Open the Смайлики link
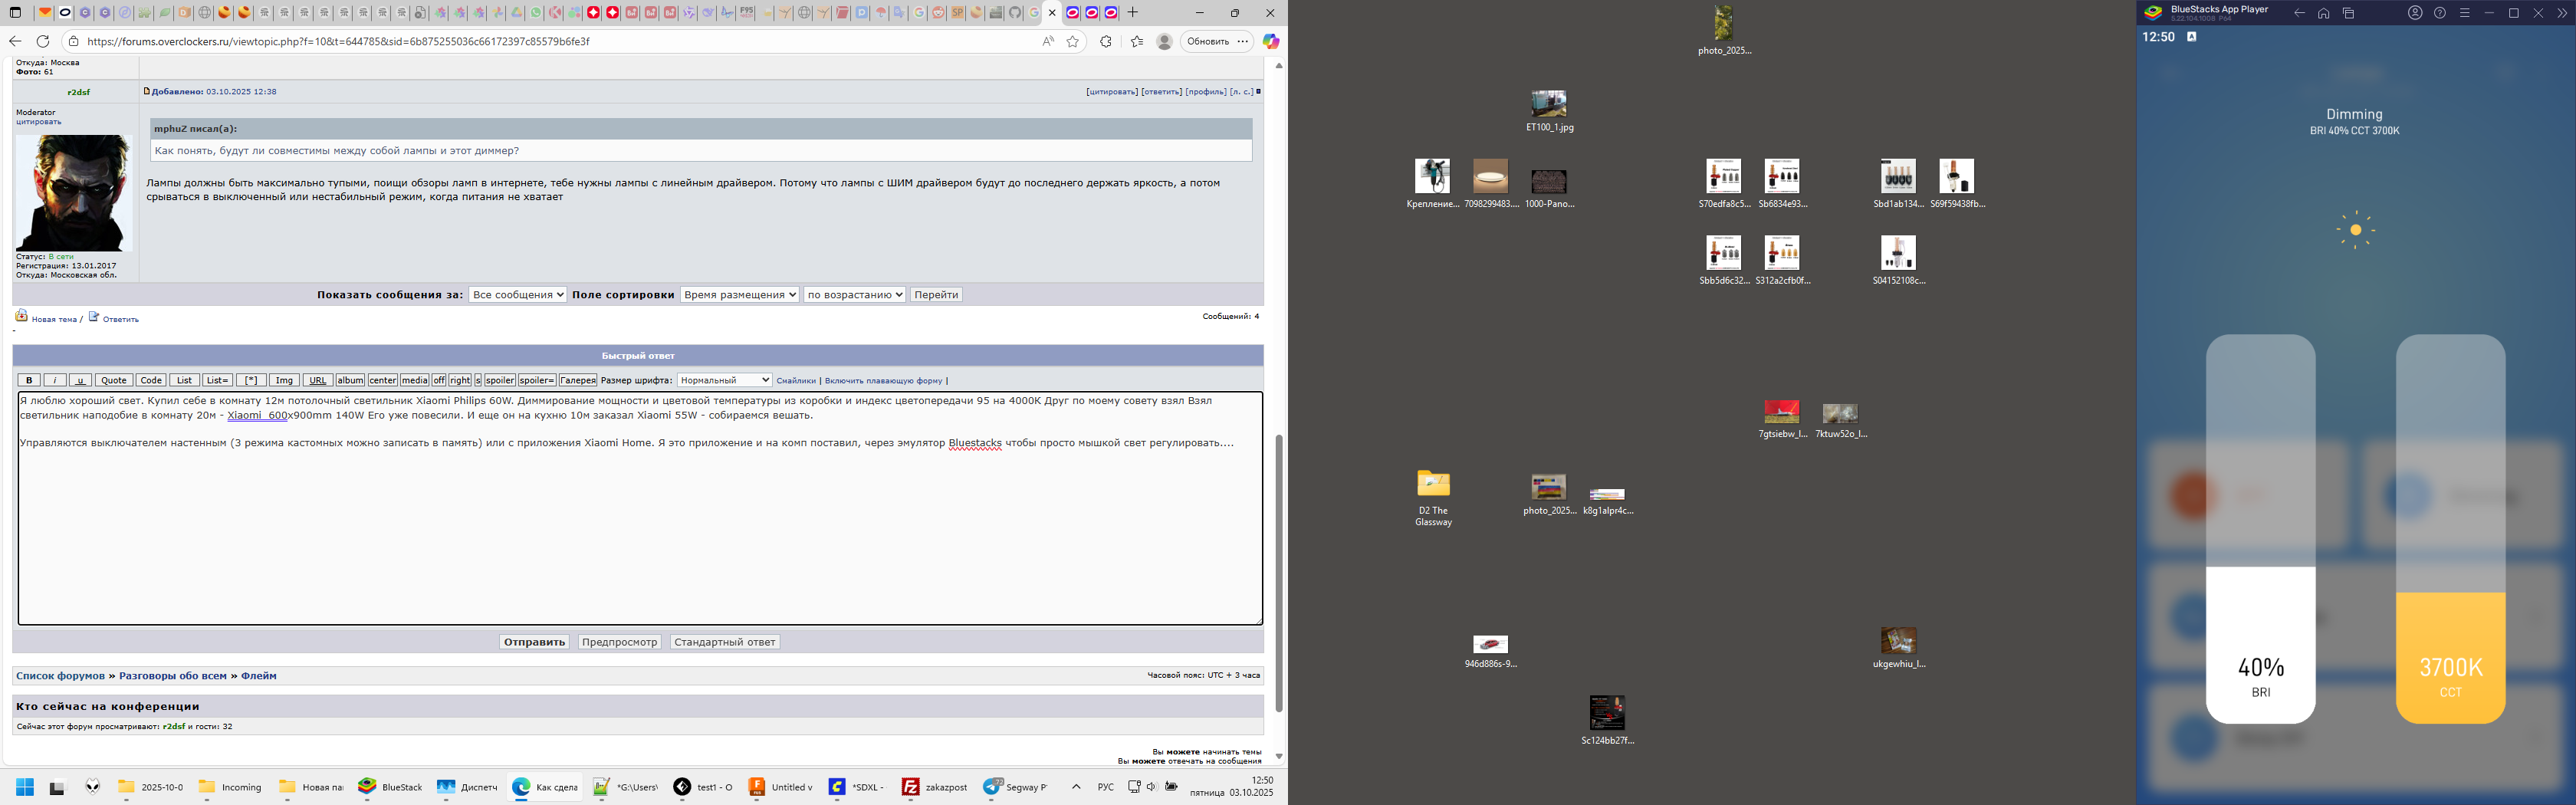Image resolution: width=2576 pixels, height=805 pixels. 796,381
